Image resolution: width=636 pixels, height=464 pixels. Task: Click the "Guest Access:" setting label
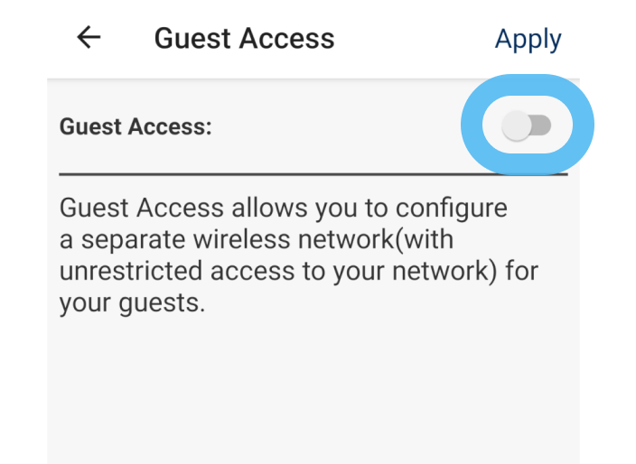coord(136,127)
